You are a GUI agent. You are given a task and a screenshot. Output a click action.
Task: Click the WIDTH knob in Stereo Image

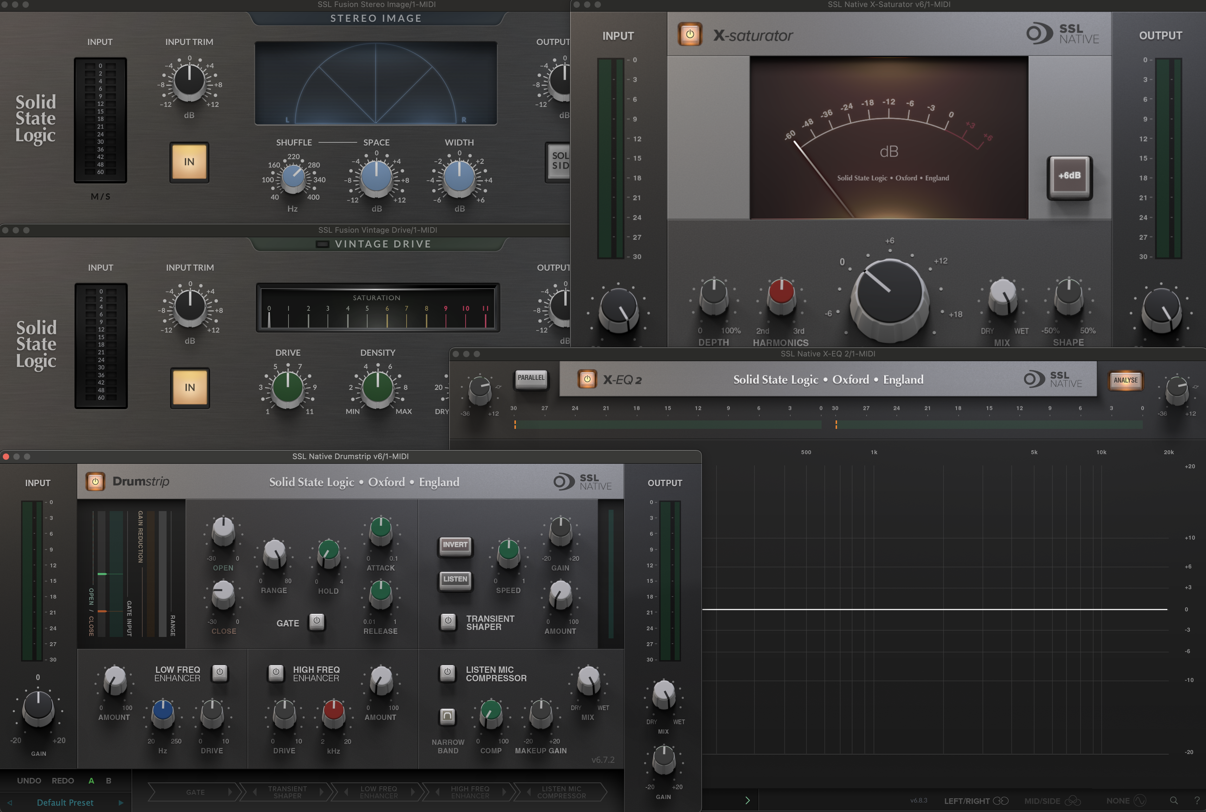459,178
